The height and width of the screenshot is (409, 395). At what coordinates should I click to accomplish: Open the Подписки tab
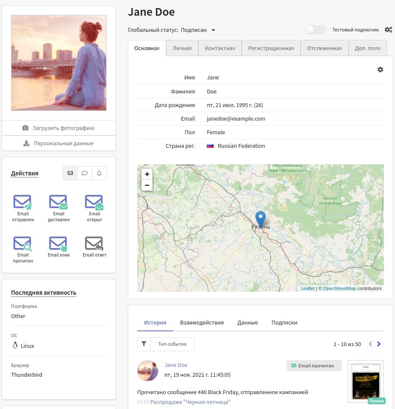(x=285, y=323)
